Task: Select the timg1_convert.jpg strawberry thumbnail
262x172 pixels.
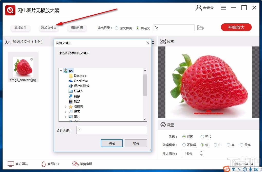Action: click(x=23, y=67)
